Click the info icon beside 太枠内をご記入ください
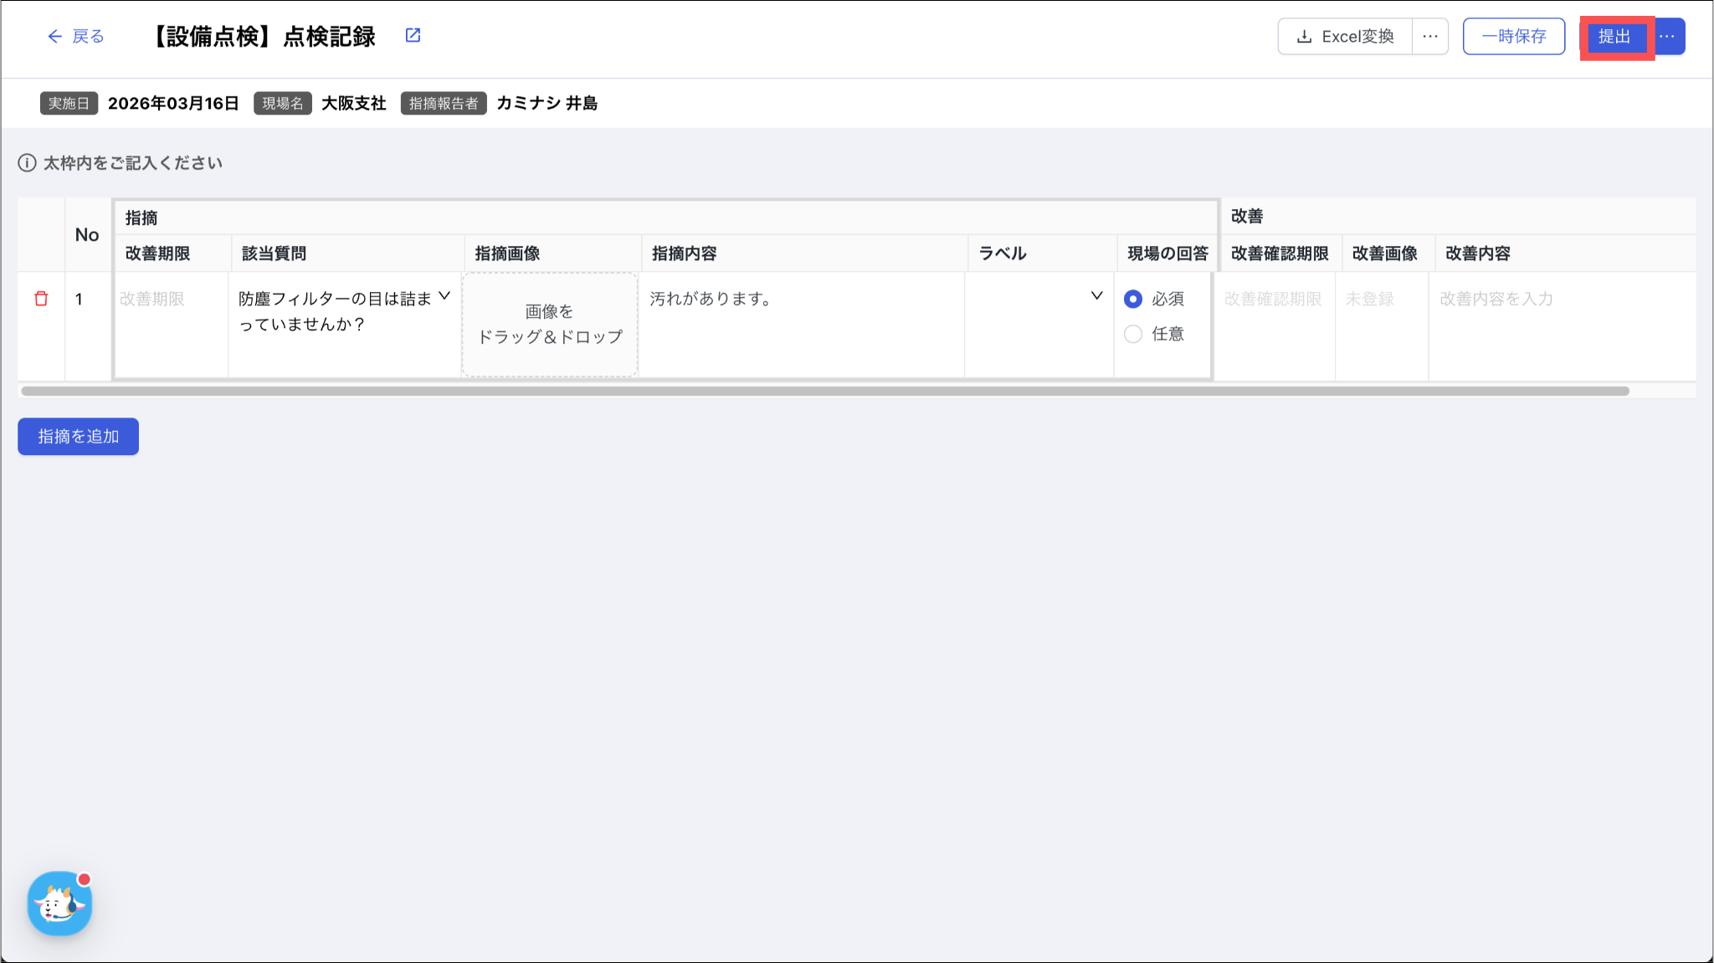The image size is (1714, 963). 27,163
